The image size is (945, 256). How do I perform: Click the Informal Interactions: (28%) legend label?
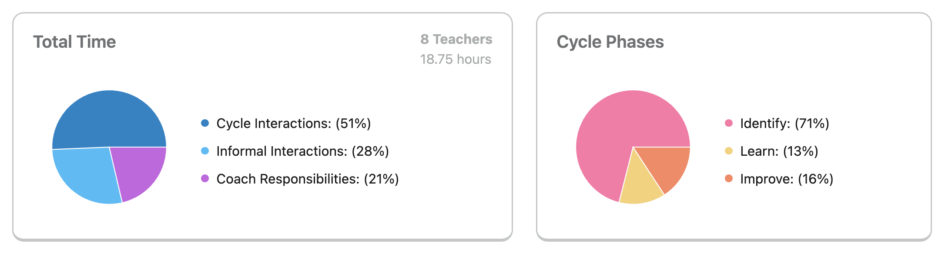pyautogui.click(x=303, y=151)
